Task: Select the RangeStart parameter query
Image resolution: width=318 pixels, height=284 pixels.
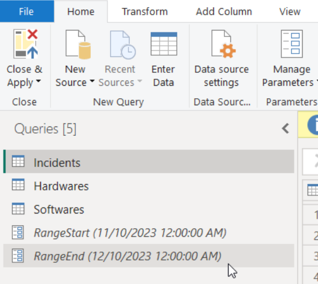Action: [x=148, y=232]
